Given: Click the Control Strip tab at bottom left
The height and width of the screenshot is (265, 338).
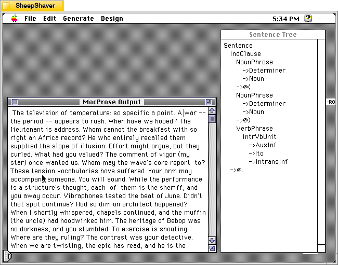Looking at the screenshot, I should pyautogui.click(x=7, y=256).
